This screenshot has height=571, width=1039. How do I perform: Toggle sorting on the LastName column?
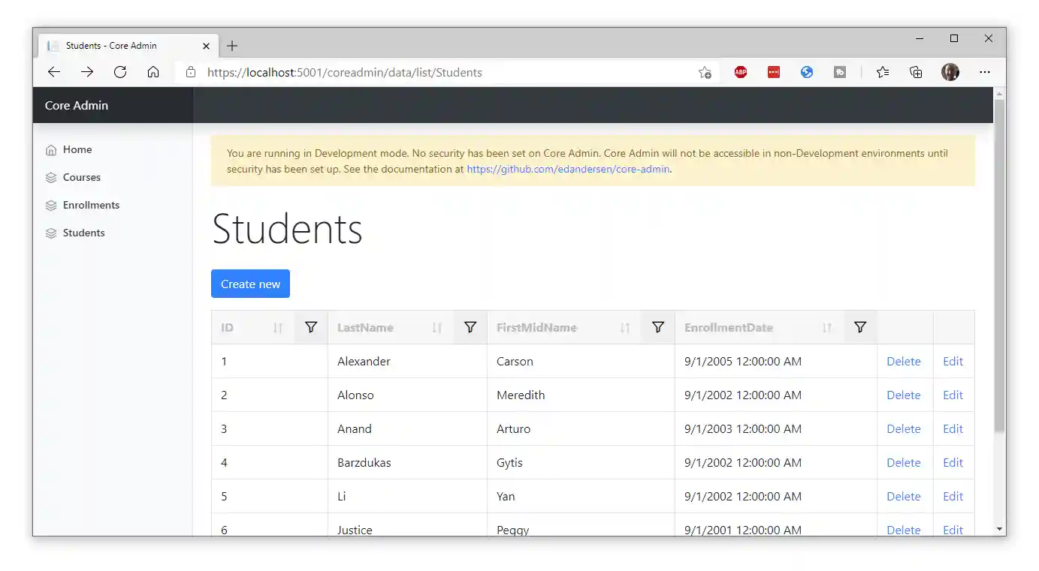(x=436, y=327)
